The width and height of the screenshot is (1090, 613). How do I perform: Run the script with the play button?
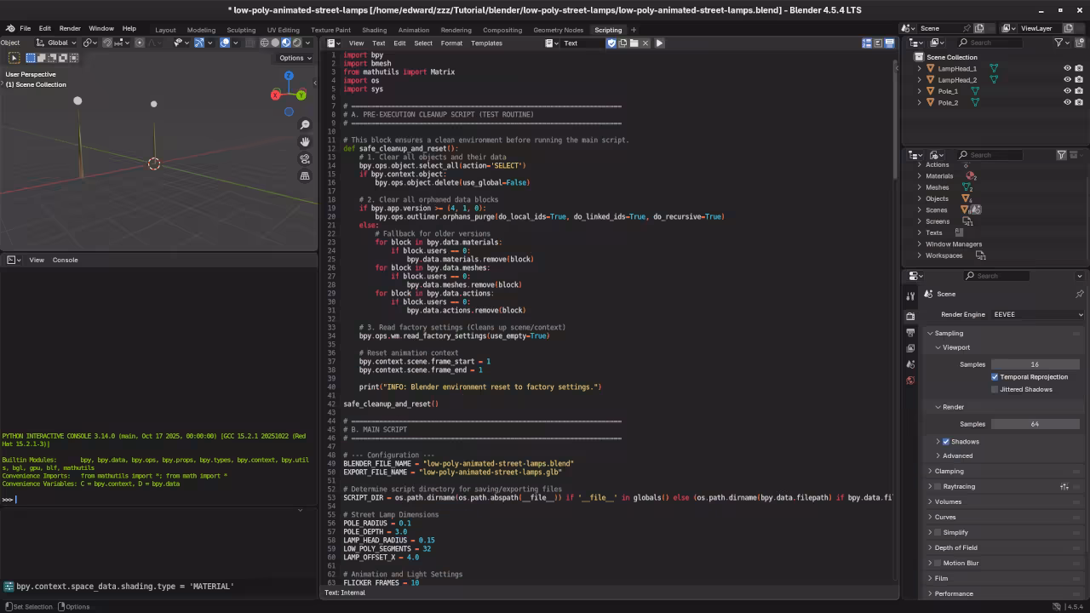click(x=659, y=43)
